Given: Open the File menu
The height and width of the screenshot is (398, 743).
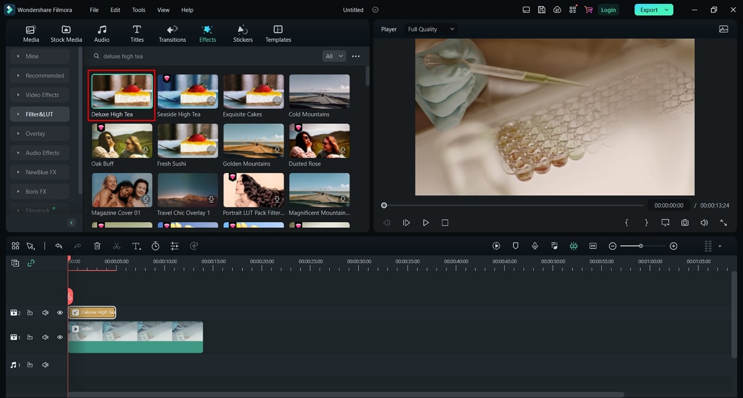Looking at the screenshot, I should pyautogui.click(x=94, y=10).
